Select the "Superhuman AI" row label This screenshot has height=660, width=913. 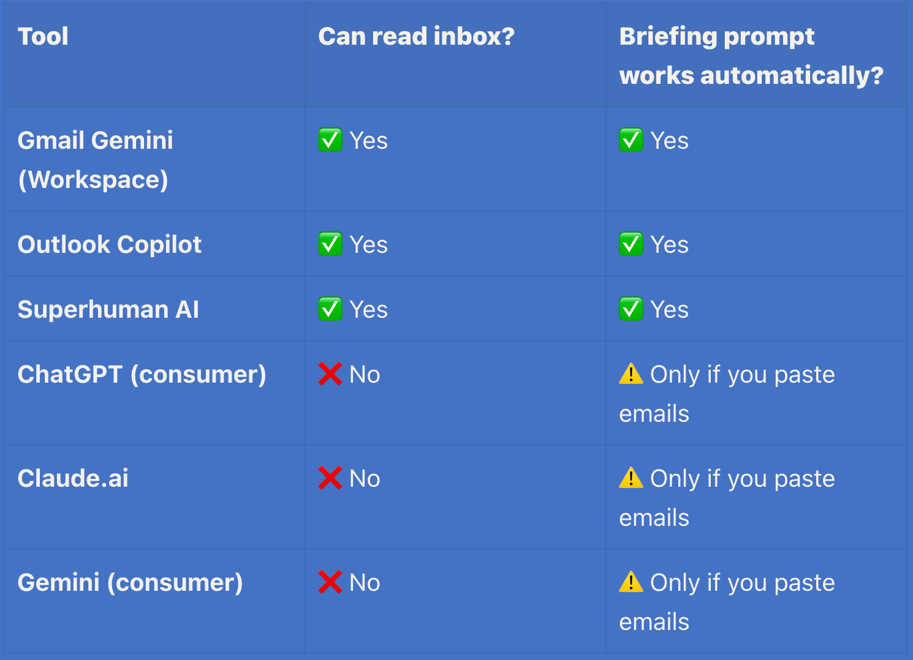click(x=108, y=309)
